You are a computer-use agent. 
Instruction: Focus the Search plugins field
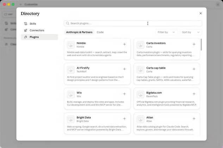[x=133, y=23]
